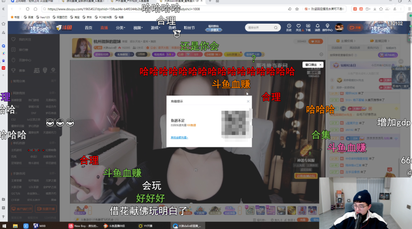Viewport: 412px width, 229px height.
Task: Click the 开播 button in Douyu header
Action: point(355,27)
